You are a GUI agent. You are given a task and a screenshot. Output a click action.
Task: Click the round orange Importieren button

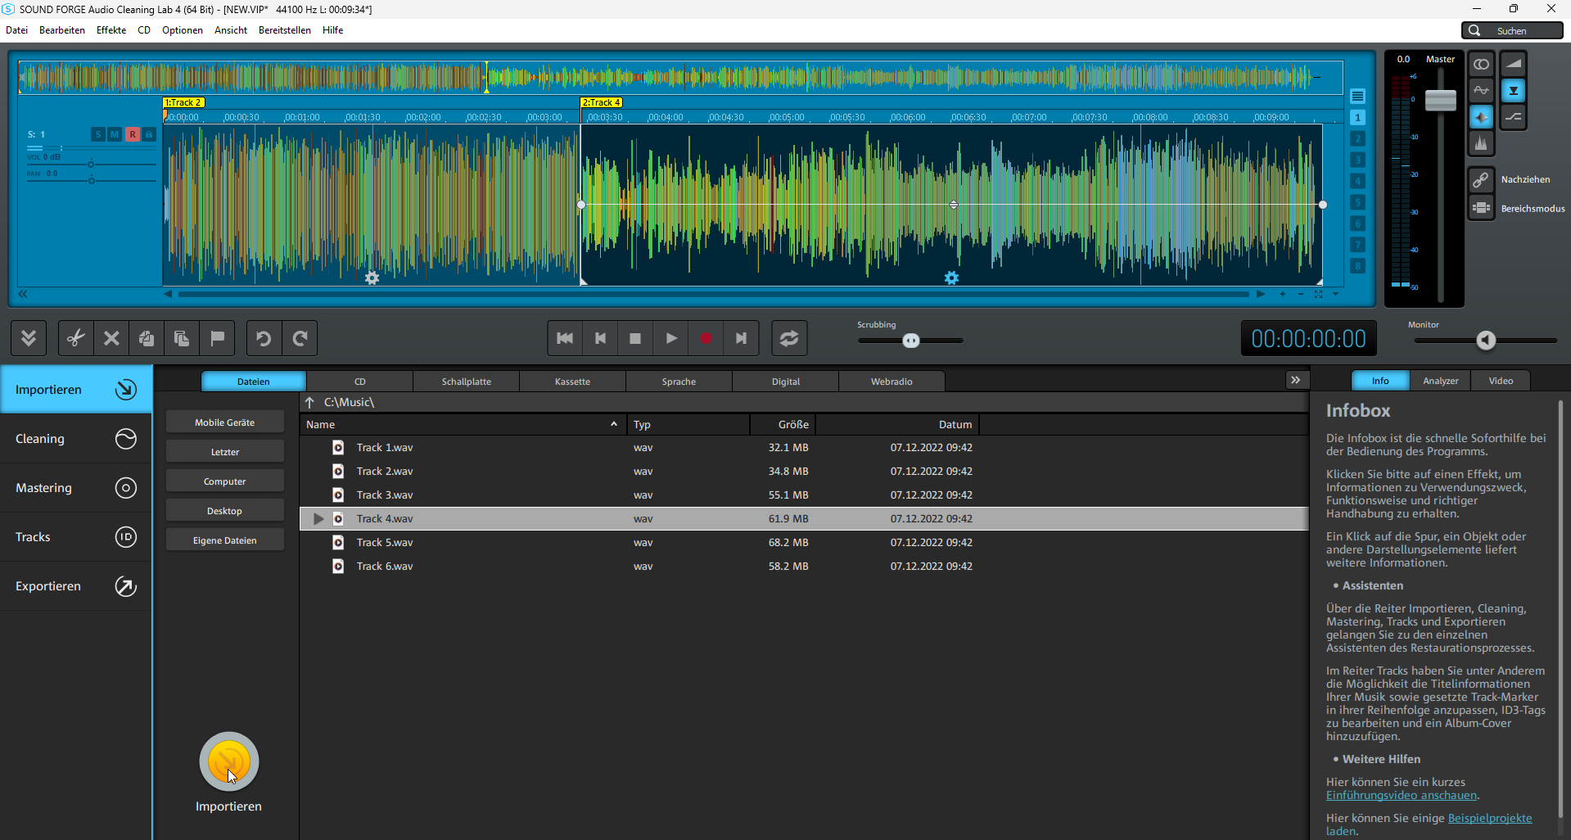pos(229,761)
